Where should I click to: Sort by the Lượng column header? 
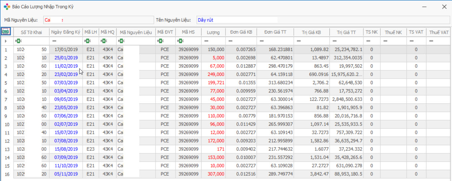click(x=213, y=32)
